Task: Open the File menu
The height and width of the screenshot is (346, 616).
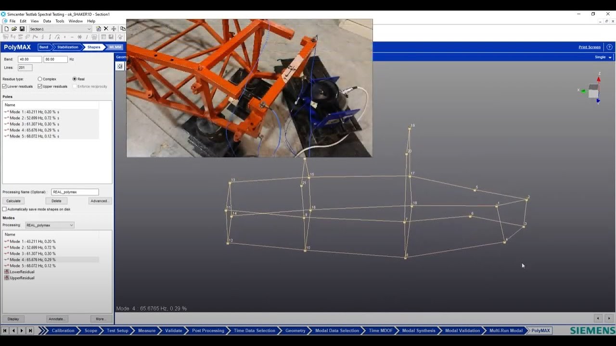Action: pyautogui.click(x=13, y=21)
